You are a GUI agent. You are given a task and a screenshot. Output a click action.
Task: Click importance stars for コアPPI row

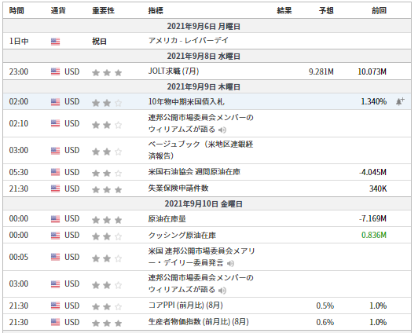pyautogui.click(x=107, y=306)
